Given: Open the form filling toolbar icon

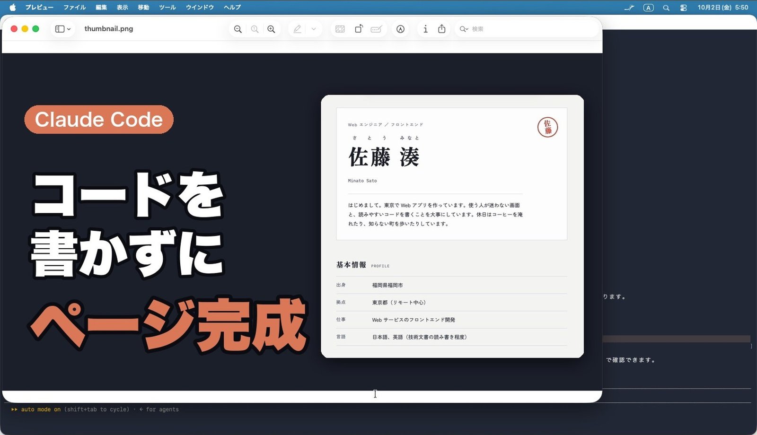Looking at the screenshot, I should [376, 29].
